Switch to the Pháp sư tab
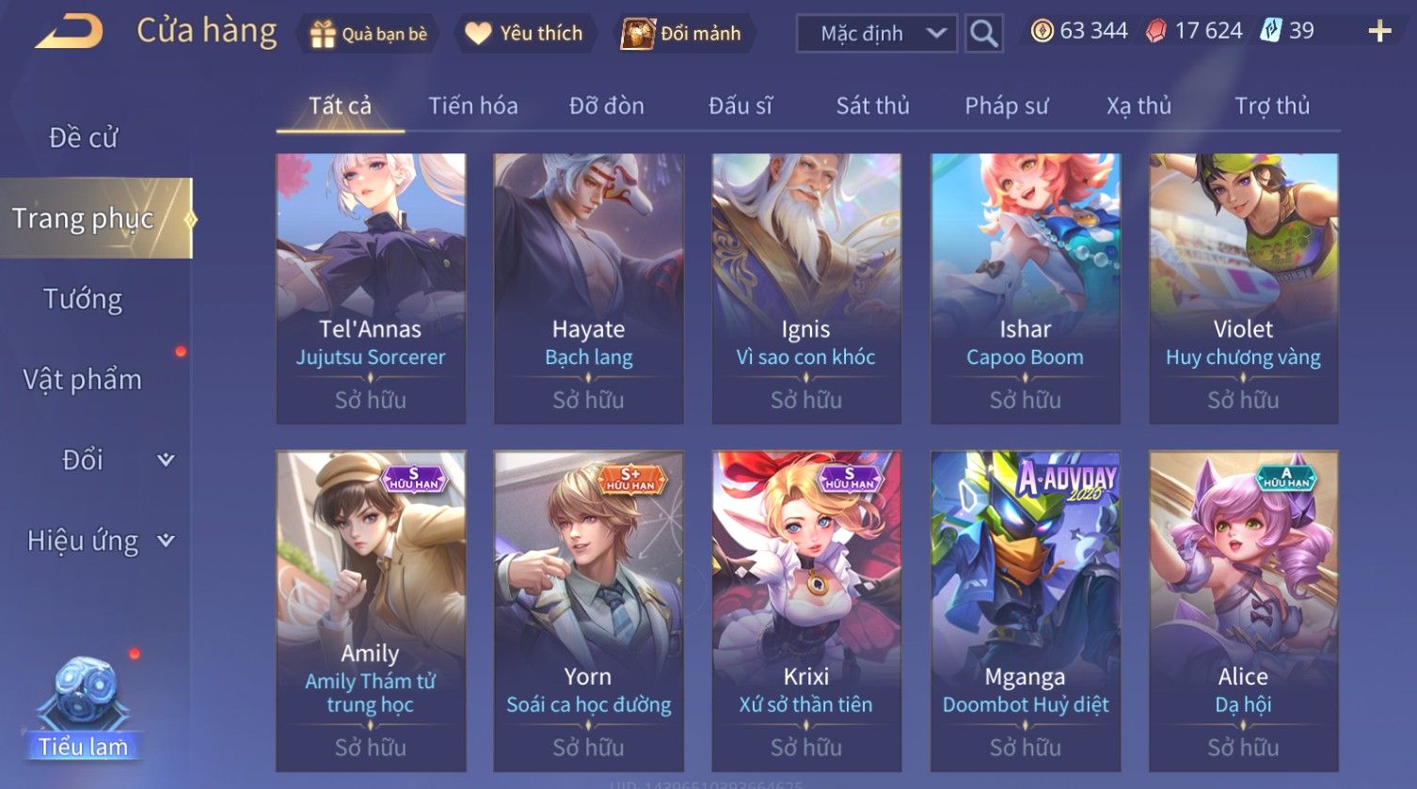Image resolution: width=1417 pixels, height=789 pixels. pyautogui.click(x=1006, y=105)
